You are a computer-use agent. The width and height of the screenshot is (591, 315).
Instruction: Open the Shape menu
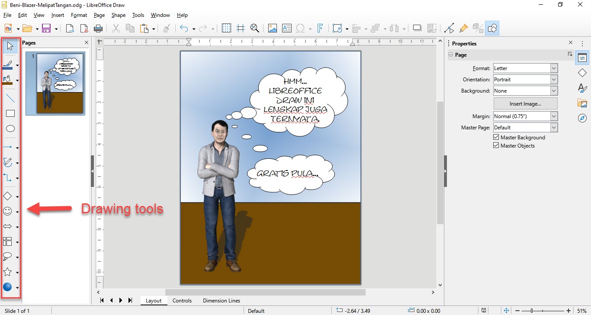(119, 15)
